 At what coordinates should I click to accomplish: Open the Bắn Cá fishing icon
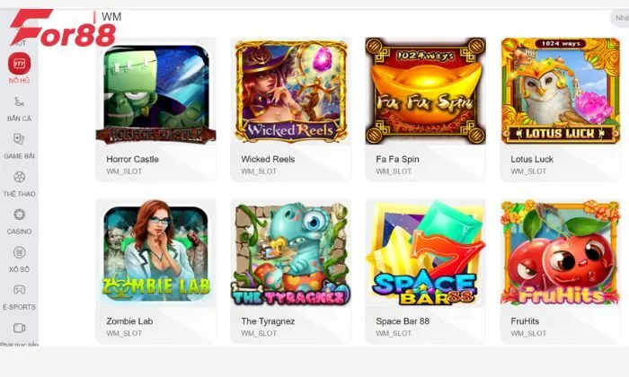19,101
